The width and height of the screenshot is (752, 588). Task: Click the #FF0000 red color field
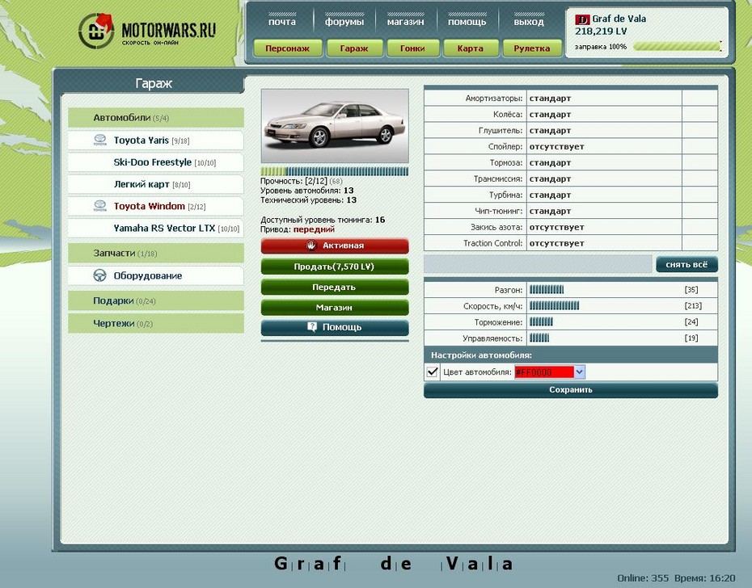(544, 372)
